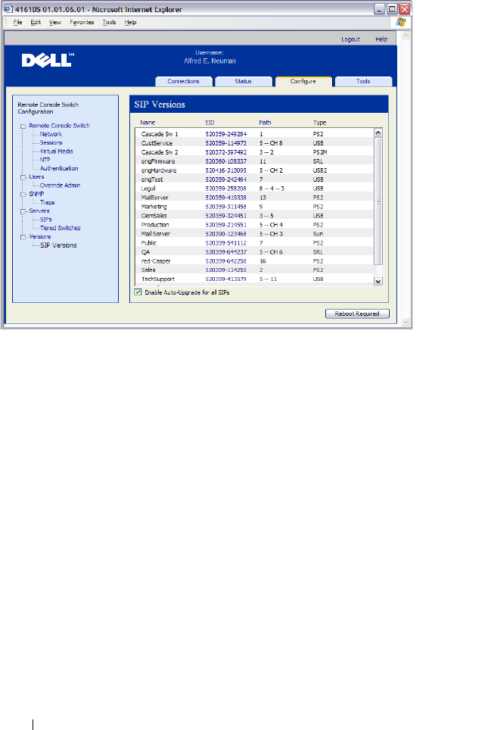Viewport: 485px width, 730px height.
Task: Click EID 520416-313095
Action: click(226, 170)
